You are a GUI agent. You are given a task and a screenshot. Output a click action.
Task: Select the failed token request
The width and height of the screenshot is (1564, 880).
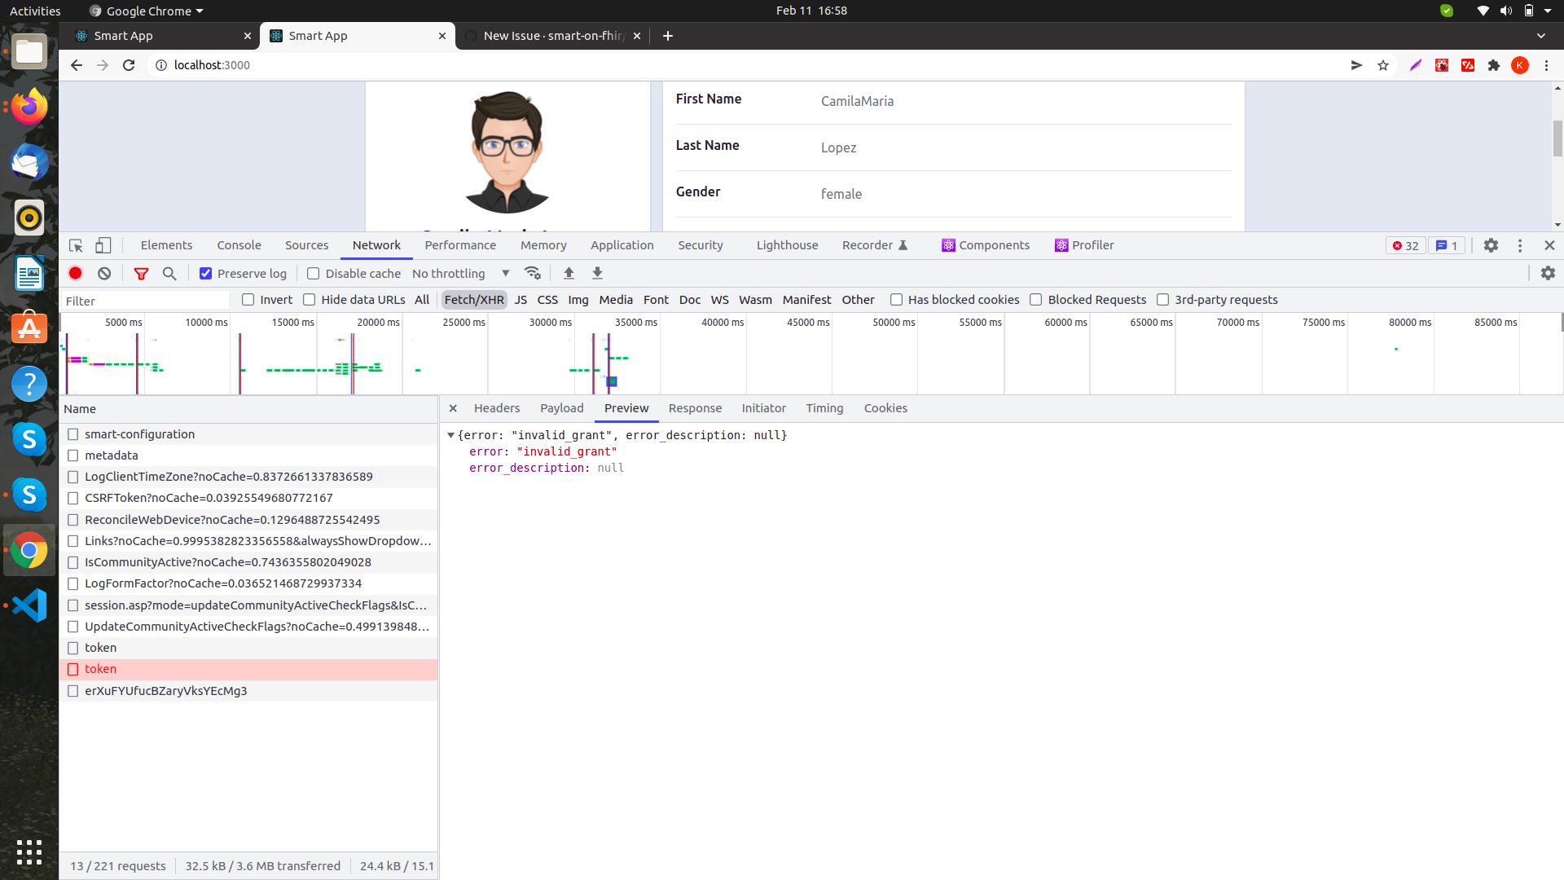(101, 668)
